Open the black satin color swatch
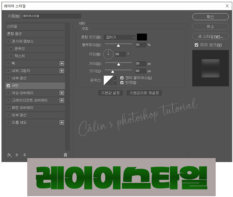 point(142,37)
